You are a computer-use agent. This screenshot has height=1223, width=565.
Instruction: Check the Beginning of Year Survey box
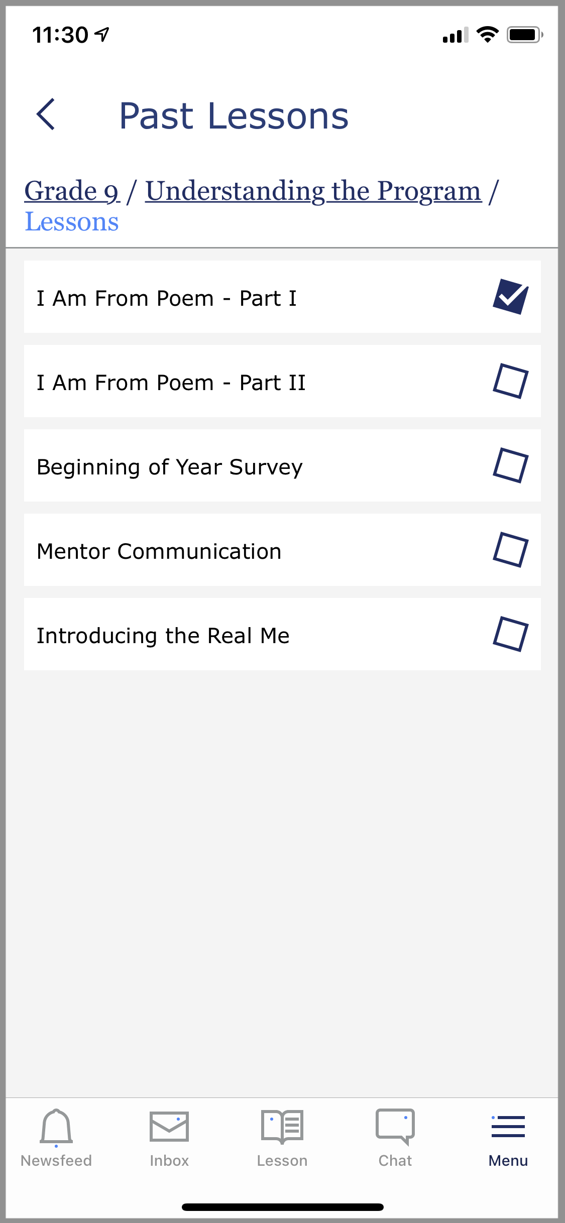tap(510, 465)
